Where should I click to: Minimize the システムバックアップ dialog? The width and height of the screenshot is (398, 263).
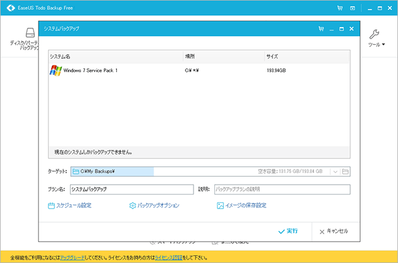pyautogui.click(x=331, y=29)
